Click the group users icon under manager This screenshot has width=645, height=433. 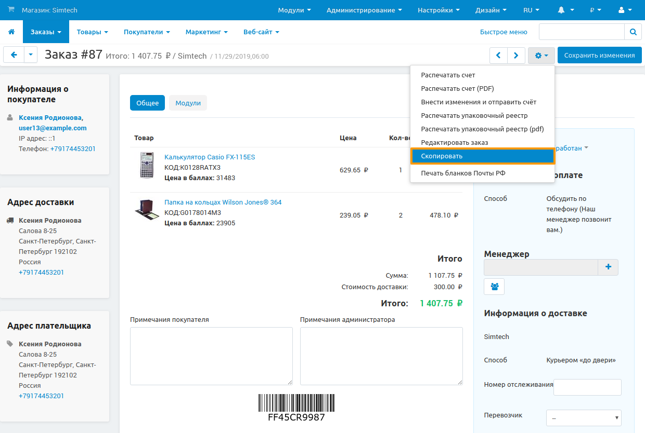pos(494,287)
